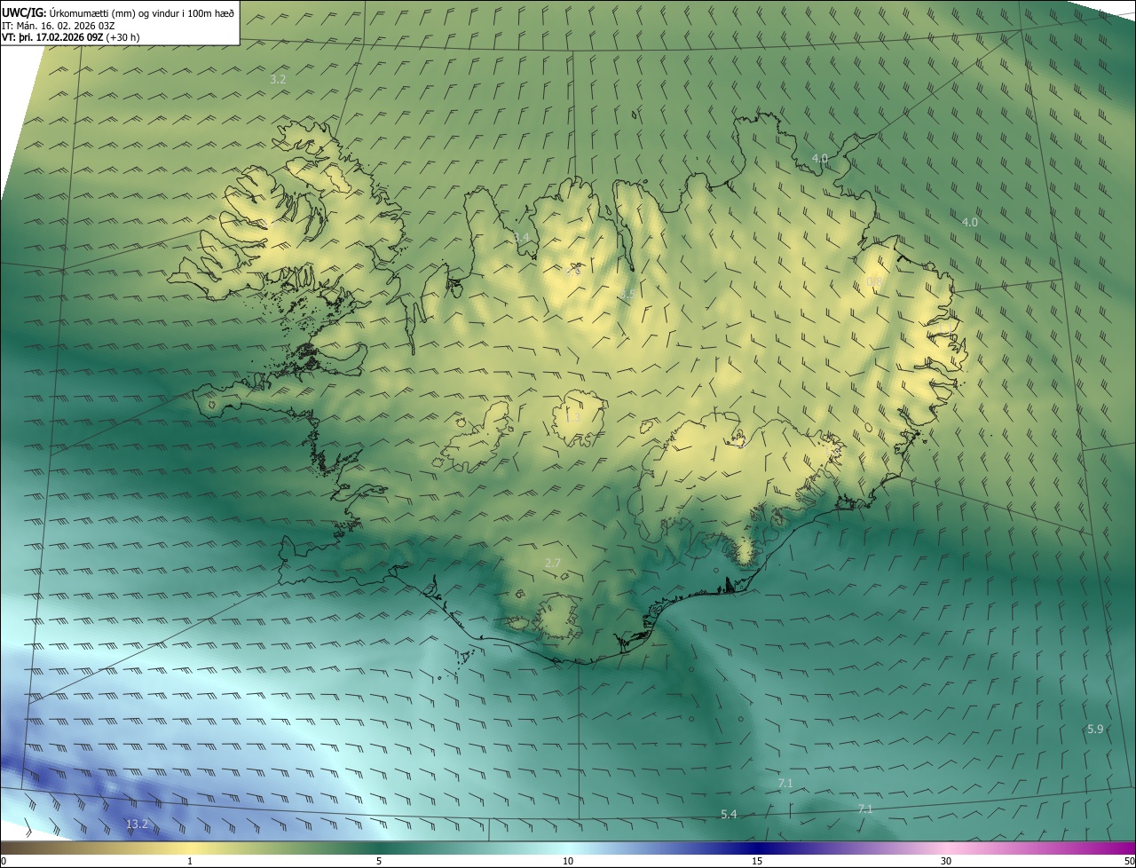Viewport: 1136px width, 868px height.
Task: Select the 50 tick label on color scale
Action: 1129,861
